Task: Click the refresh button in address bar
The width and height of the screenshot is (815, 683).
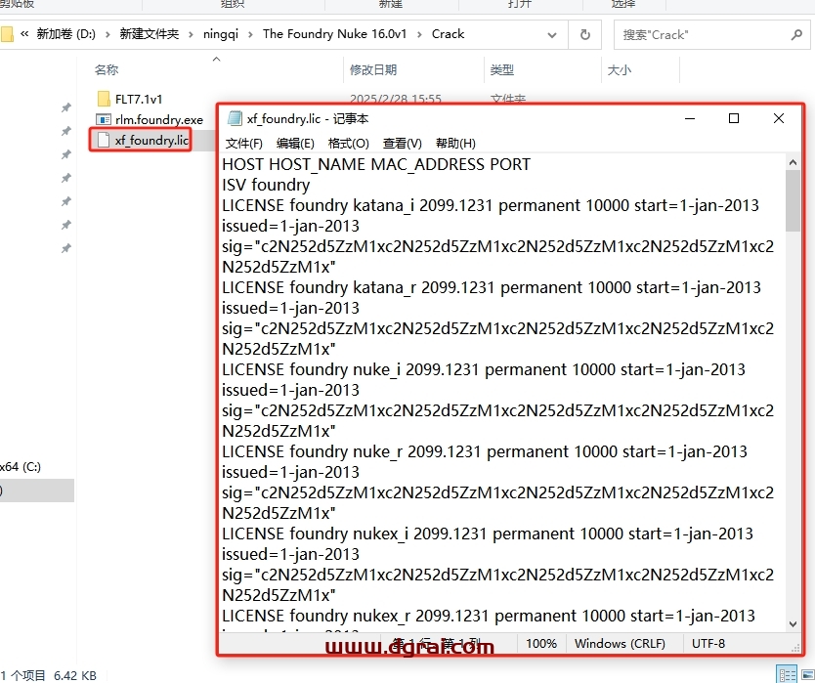Action: (584, 35)
